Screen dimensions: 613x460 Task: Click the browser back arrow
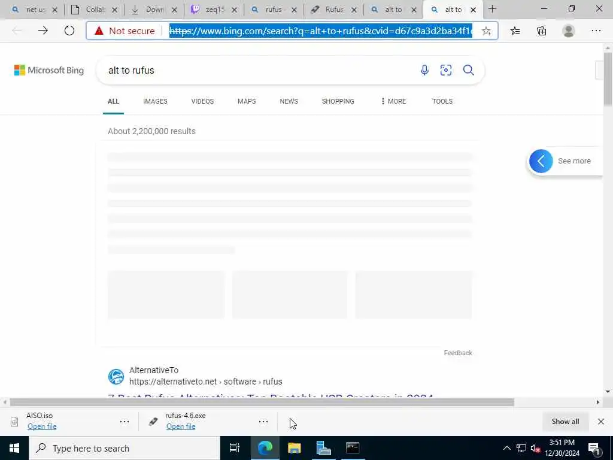(17, 31)
